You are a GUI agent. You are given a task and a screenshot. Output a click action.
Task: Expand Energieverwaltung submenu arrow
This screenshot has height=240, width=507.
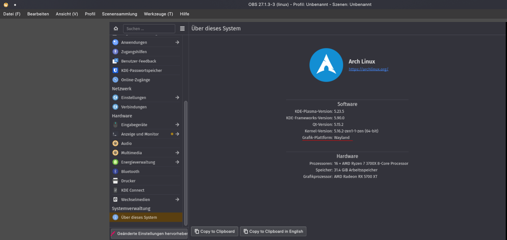177,162
